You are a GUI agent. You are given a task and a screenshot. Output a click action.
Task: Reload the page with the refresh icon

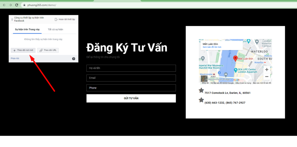(17, 5)
